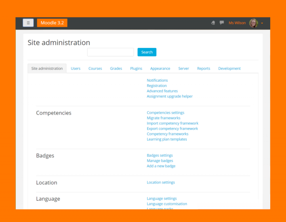Open the Plugins tab
286x222 pixels.
pyautogui.click(x=136, y=68)
